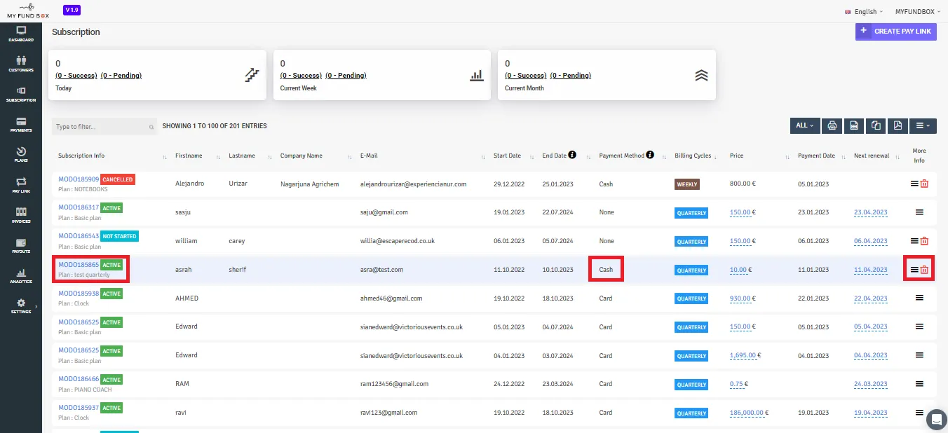Export the table as CSV file
Screen dimensions: 948x433
tap(854, 125)
